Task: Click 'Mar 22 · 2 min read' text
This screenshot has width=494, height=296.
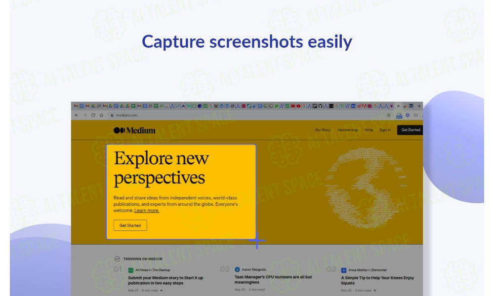Action: click(356, 291)
